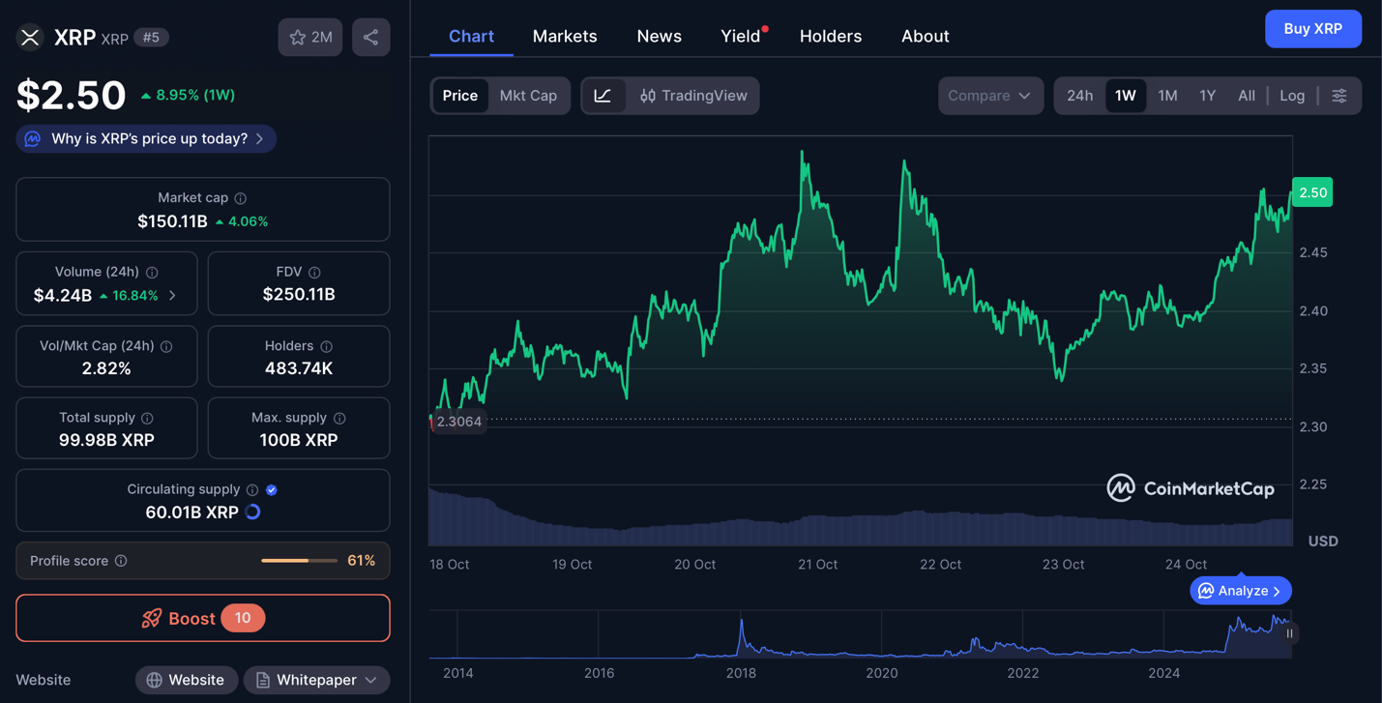Switch chart to Mkt Cap view

tap(527, 96)
